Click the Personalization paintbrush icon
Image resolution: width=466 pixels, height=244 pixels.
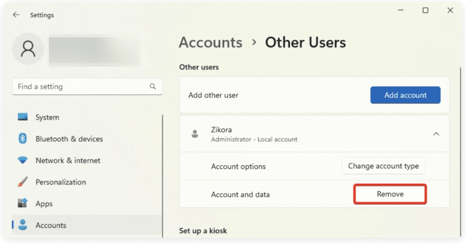22,182
